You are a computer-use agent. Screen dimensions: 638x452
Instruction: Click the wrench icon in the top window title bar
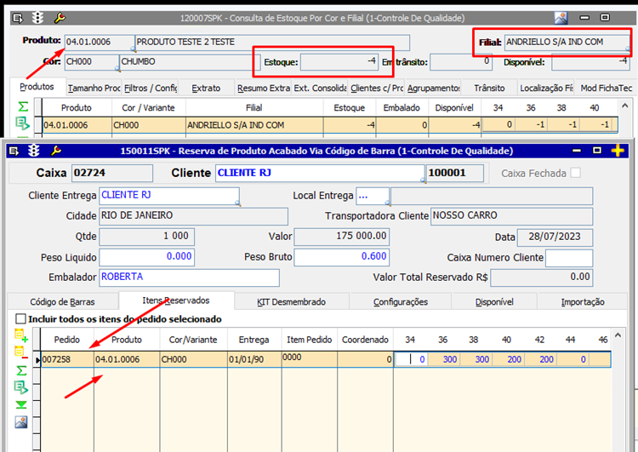click(59, 17)
